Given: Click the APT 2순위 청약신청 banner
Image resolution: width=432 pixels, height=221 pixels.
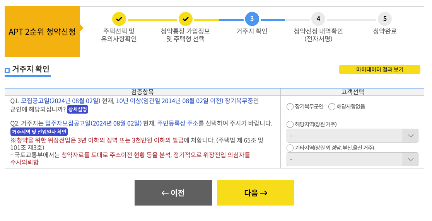Looking at the screenshot, I should [42, 32].
